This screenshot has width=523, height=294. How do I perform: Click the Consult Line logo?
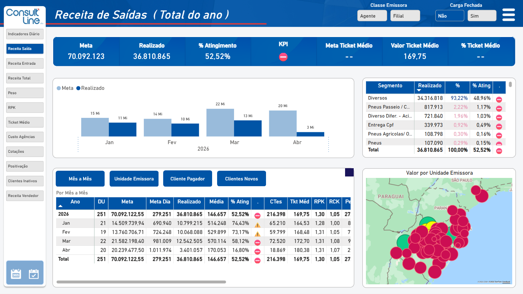point(25,17)
